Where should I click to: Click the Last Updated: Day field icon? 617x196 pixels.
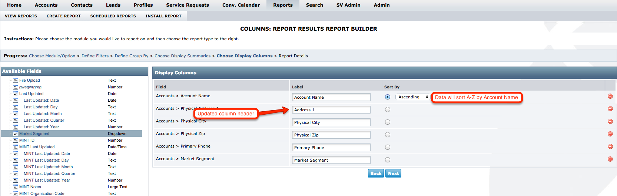click(x=16, y=107)
